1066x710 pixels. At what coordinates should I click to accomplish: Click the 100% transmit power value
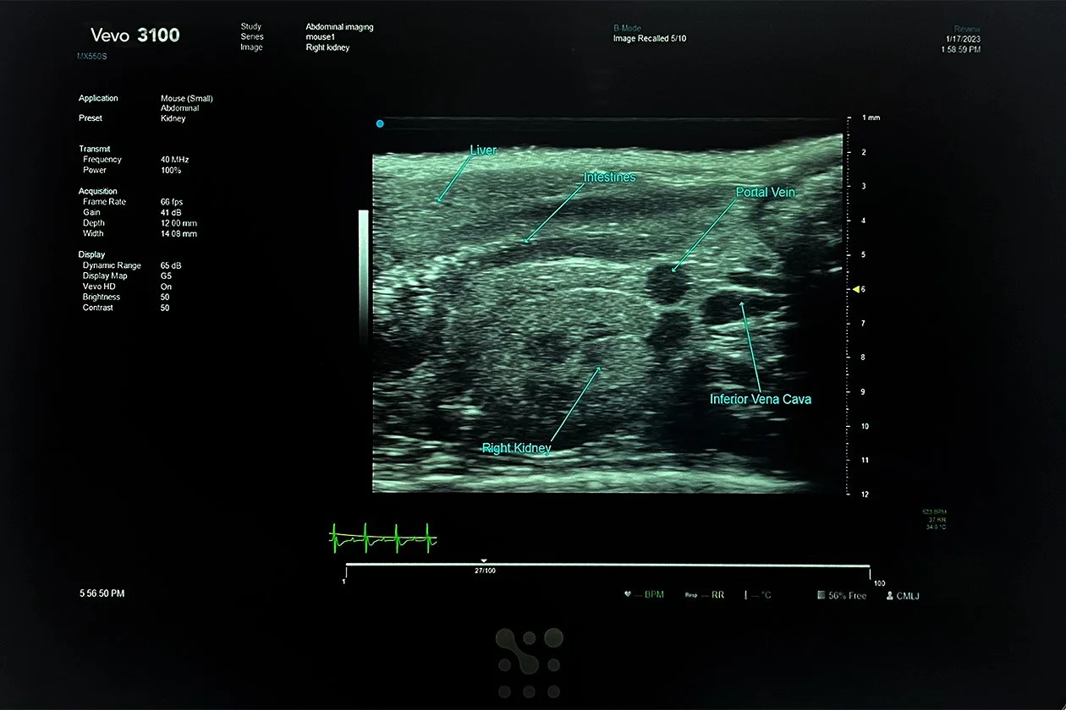click(171, 170)
